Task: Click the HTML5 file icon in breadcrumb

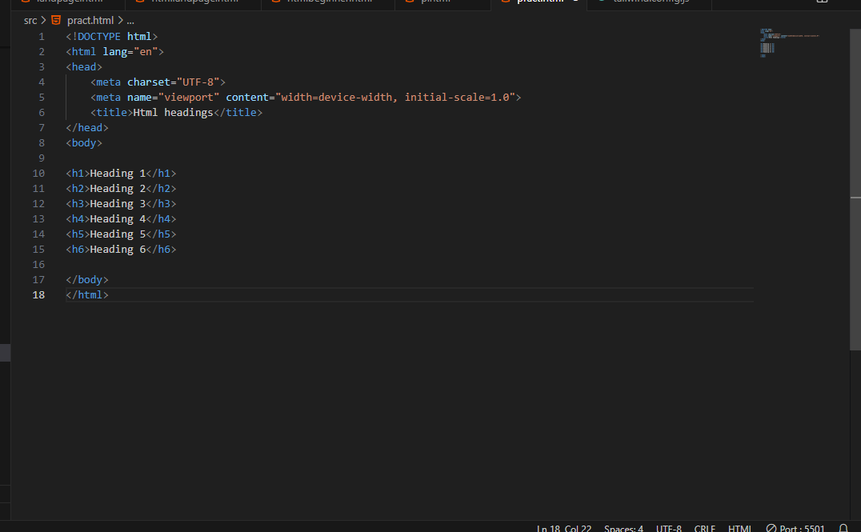Action: [x=56, y=20]
